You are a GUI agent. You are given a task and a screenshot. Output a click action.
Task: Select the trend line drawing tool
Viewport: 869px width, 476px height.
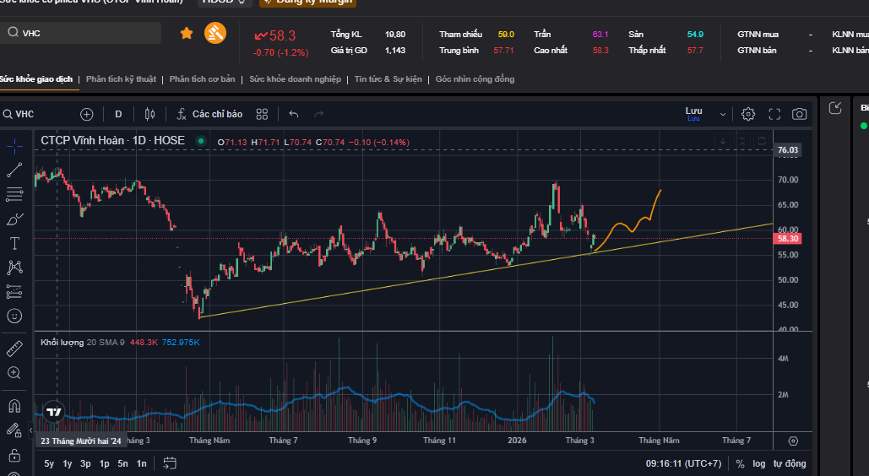pyautogui.click(x=14, y=170)
